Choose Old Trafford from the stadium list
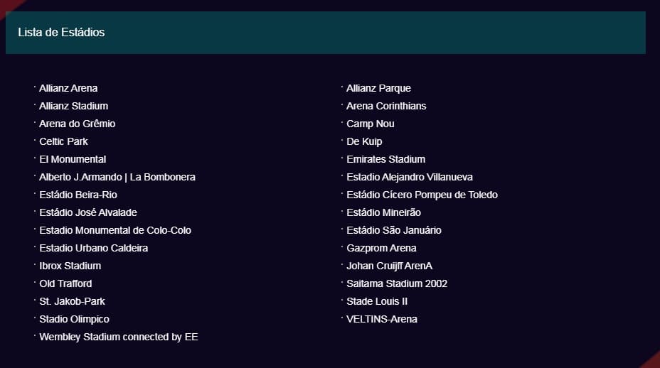Screen dimensions: 660x368 coord(65,283)
